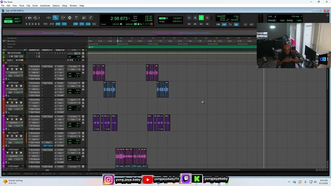Toggle the MTC generate button

[x=252, y=24]
